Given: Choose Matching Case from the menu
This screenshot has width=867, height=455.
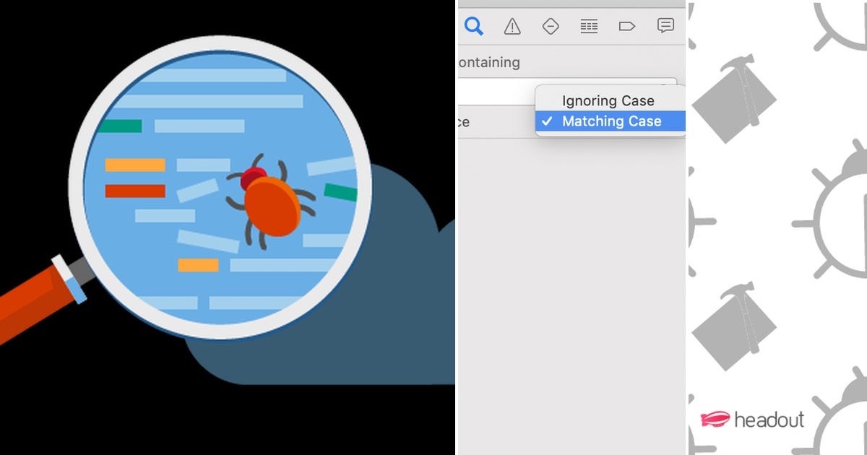Looking at the screenshot, I should 611,121.
